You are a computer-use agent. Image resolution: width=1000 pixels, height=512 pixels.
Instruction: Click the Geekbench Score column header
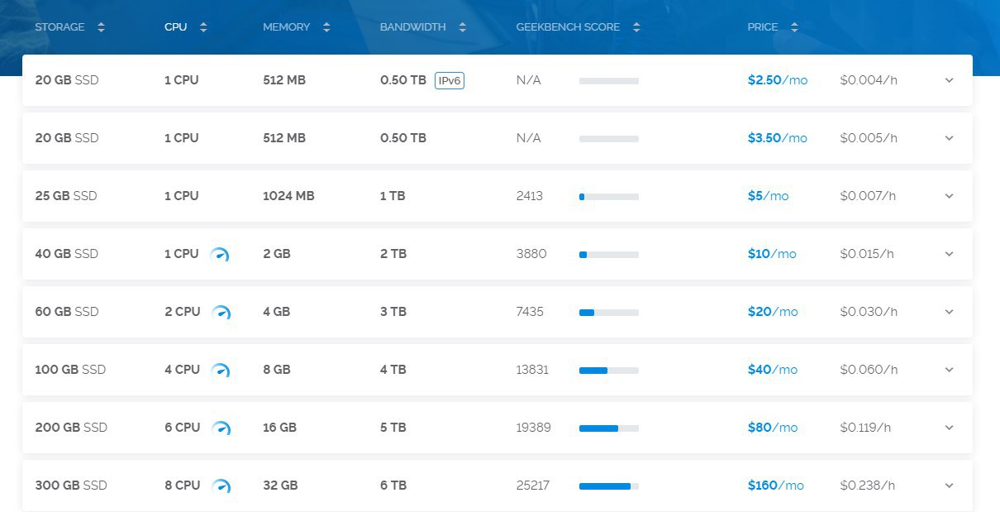pyautogui.click(x=568, y=27)
